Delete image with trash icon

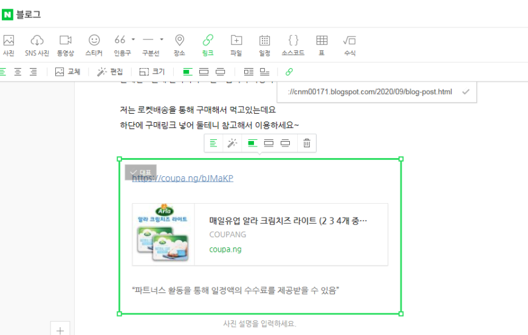(x=307, y=143)
